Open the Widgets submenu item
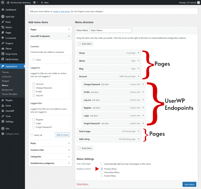The height and width of the screenshot is (189, 201). tap(6, 81)
